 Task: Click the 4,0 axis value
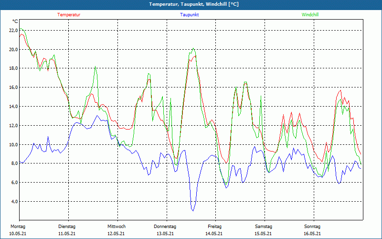pyautogui.click(x=14, y=201)
